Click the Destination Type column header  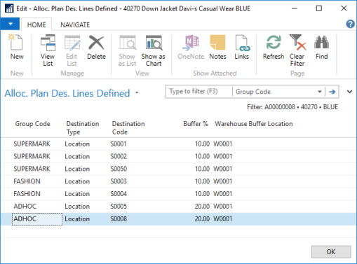(83, 127)
